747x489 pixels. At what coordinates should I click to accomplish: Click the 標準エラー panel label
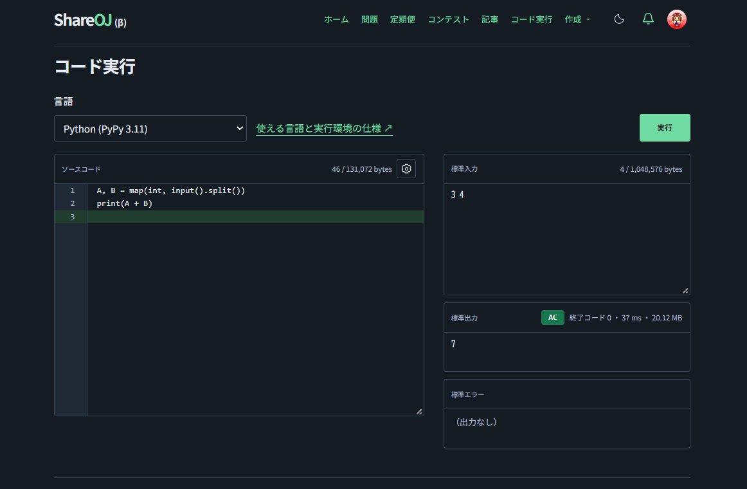467,394
